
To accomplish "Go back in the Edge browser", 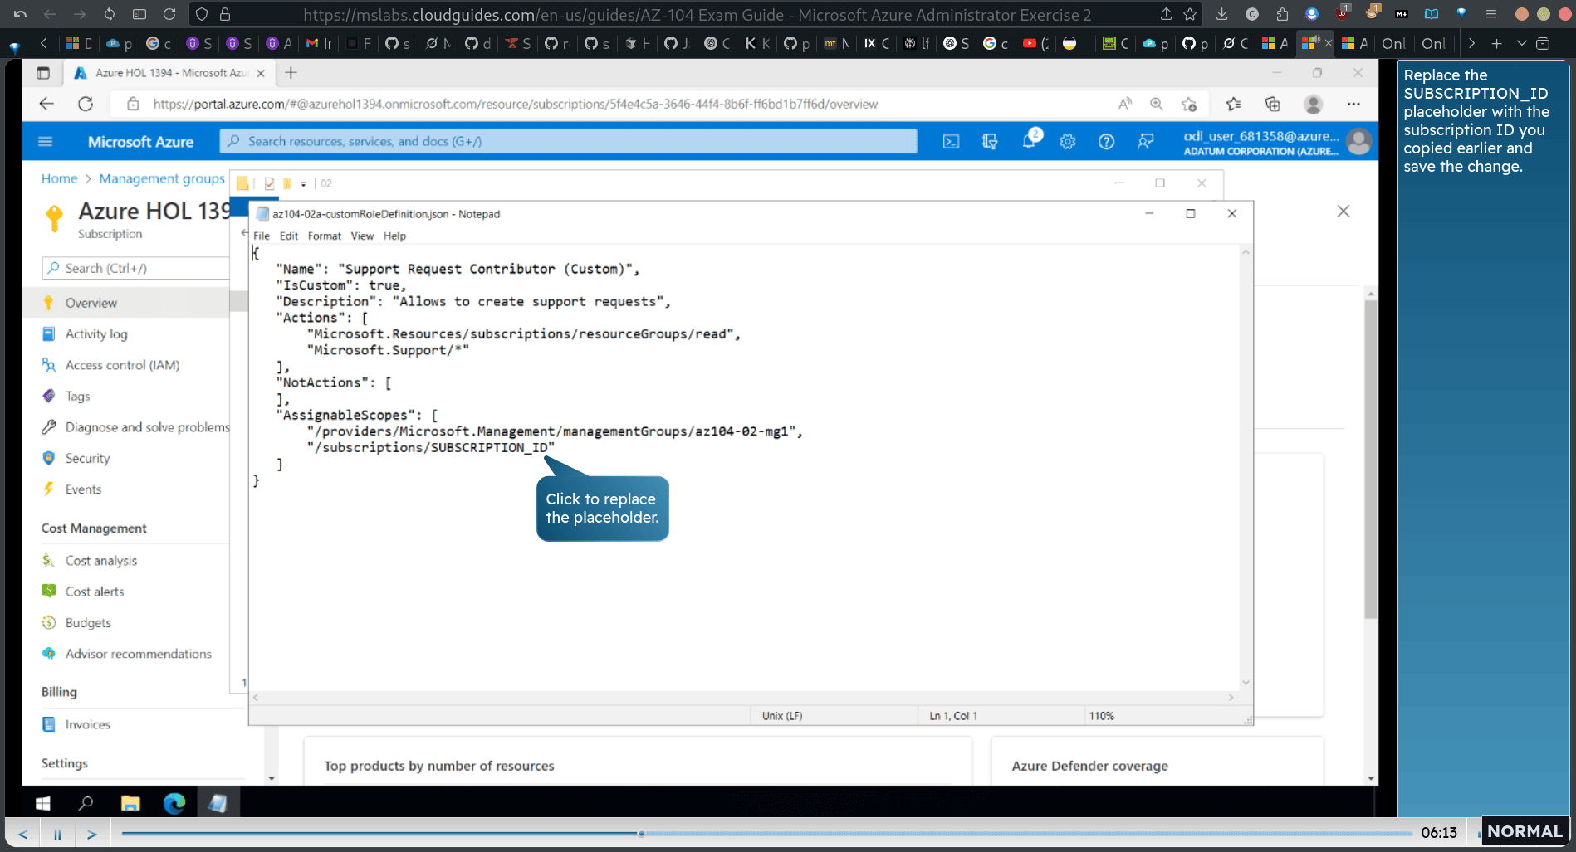I will coord(46,104).
